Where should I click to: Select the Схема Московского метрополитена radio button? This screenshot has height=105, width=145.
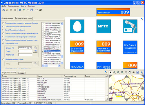tap(3, 26)
